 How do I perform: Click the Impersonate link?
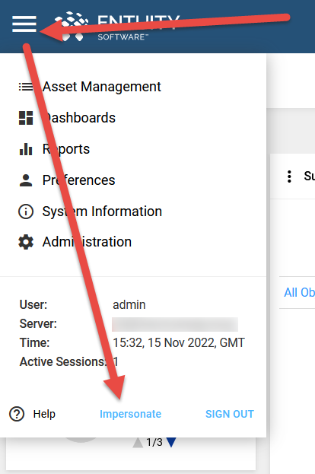[x=130, y=414]
